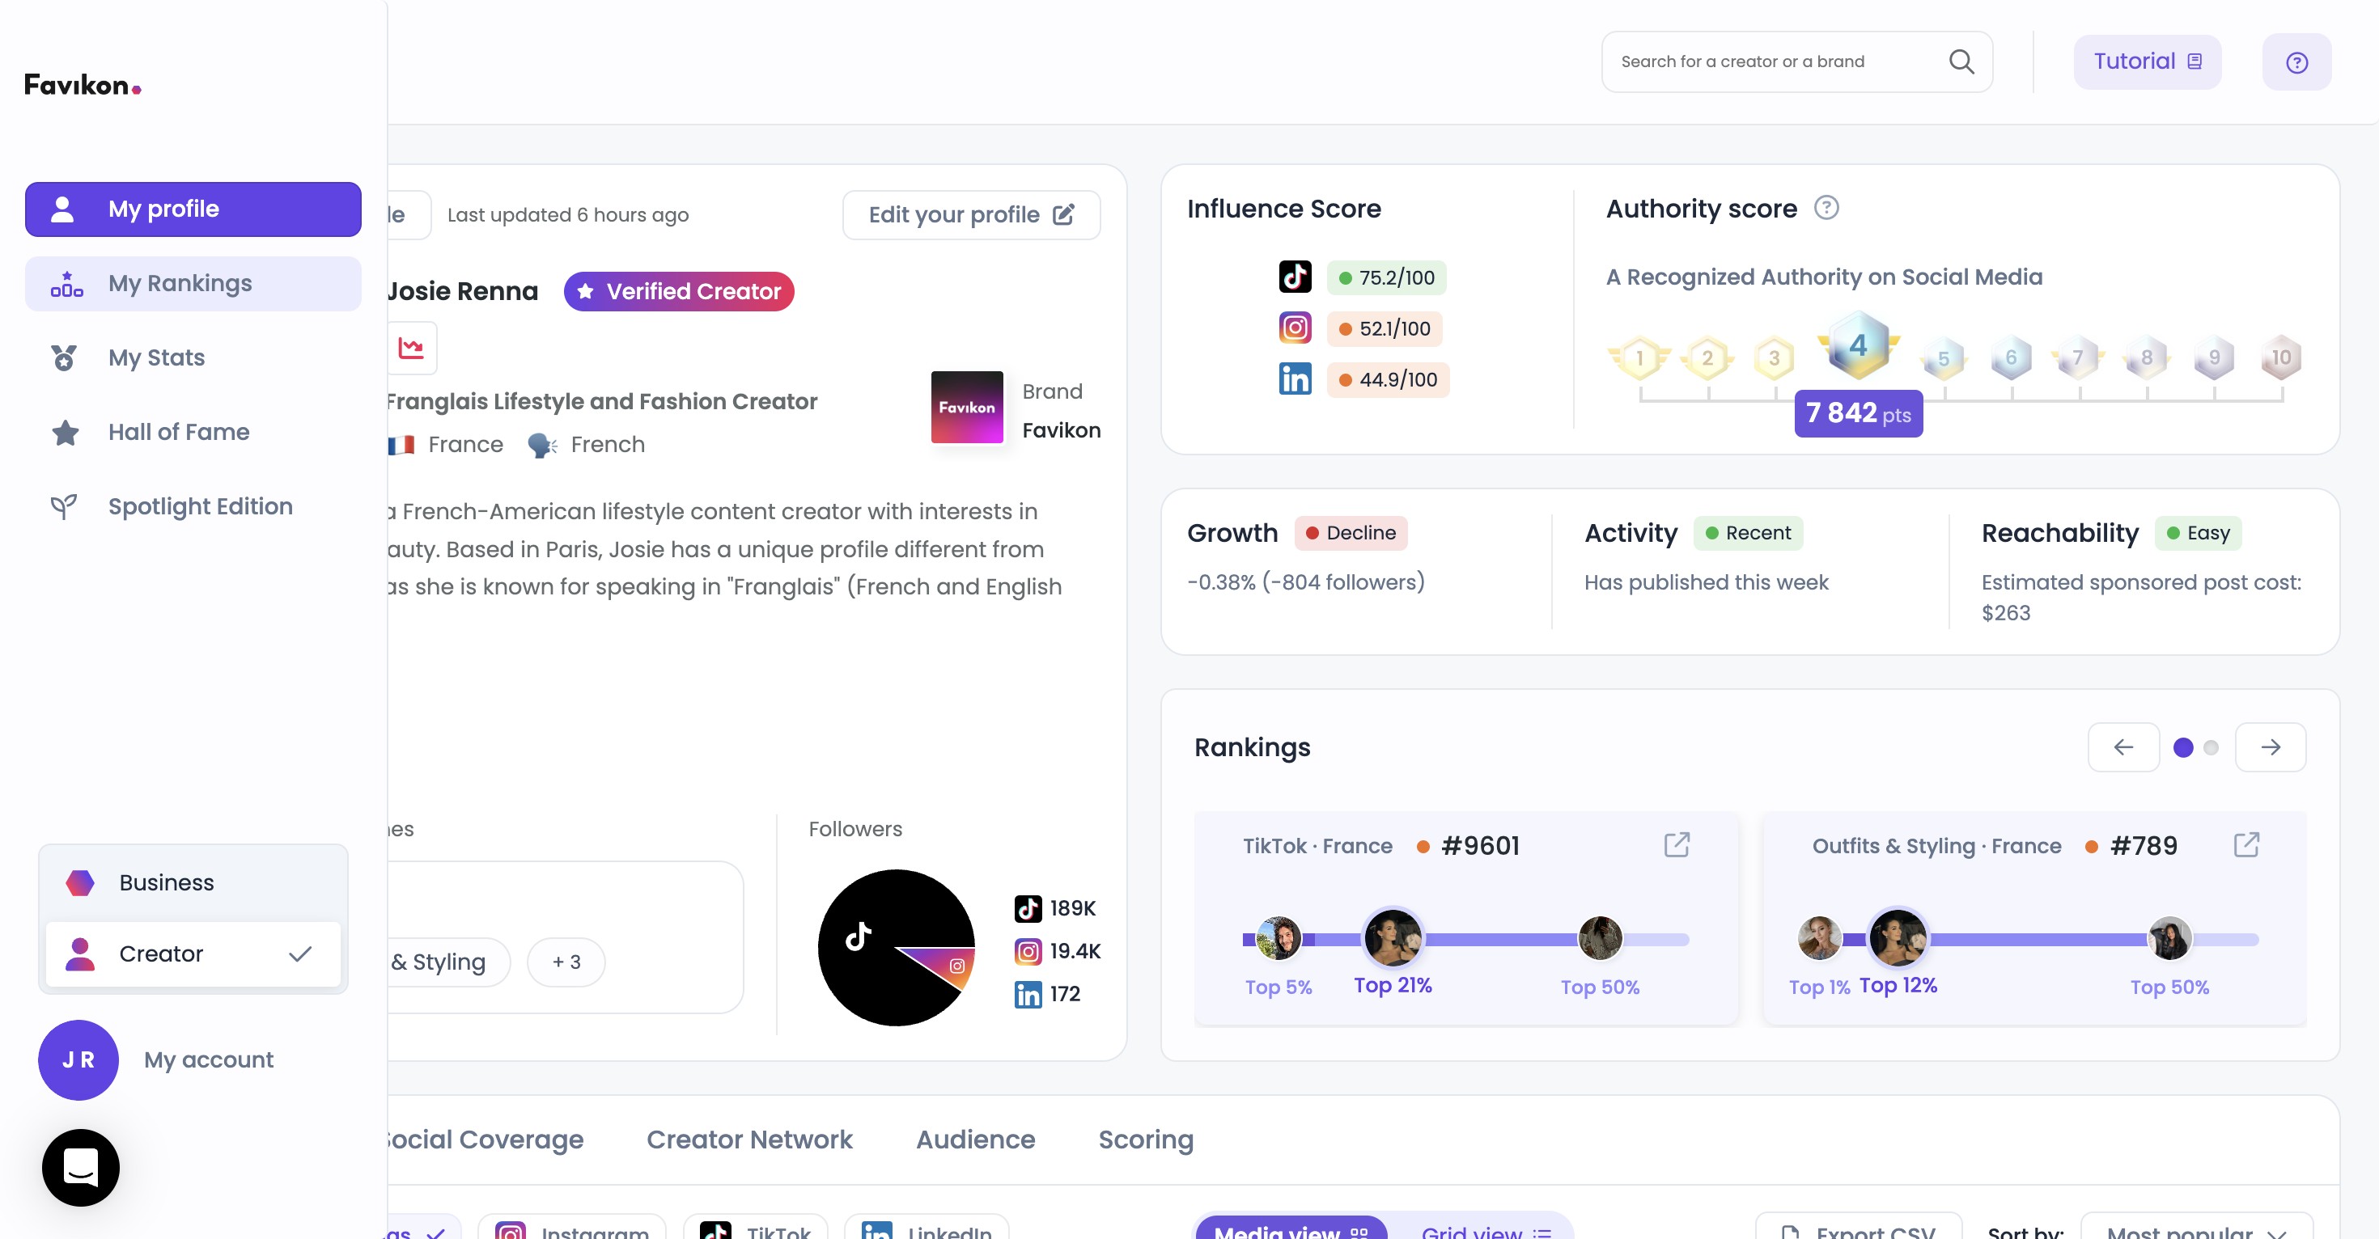Open My account menu
Image resolution: width=2379 pixels, height=1239 pixels.
(208, 1060)
